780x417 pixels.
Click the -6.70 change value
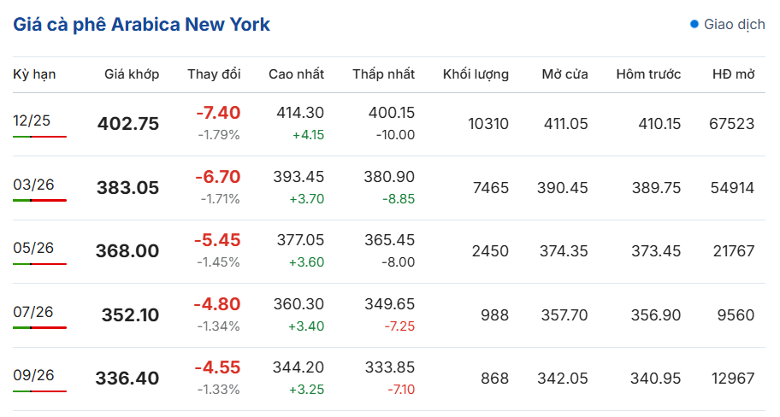pyautogui.click(x=217, y=177)
